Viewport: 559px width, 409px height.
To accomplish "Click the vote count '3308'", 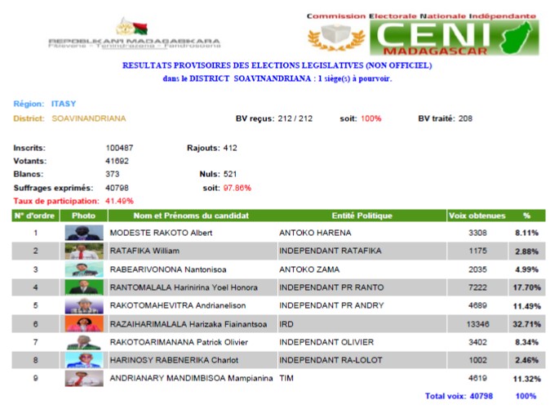I will coord(477,233).
